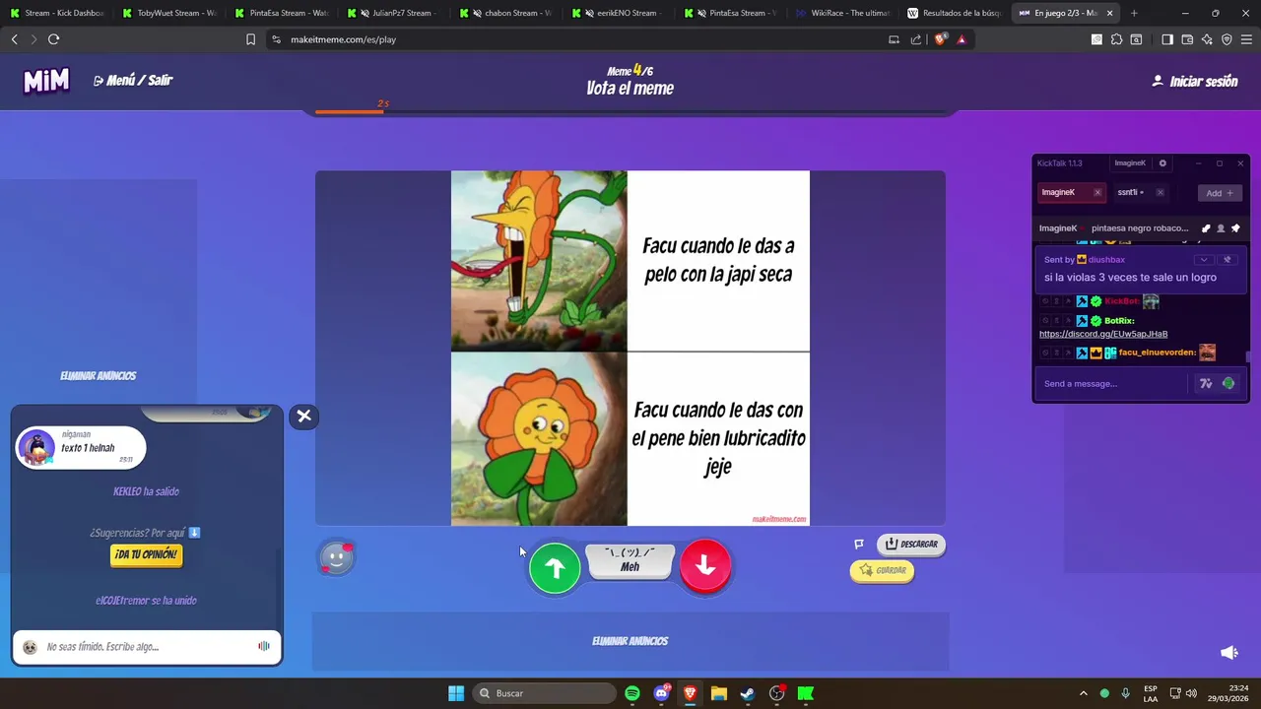Click Eliminar anuncios in left sidebar
This screenshot has height=709, width=1261.
pyautogui.click(x=98, y=376)
